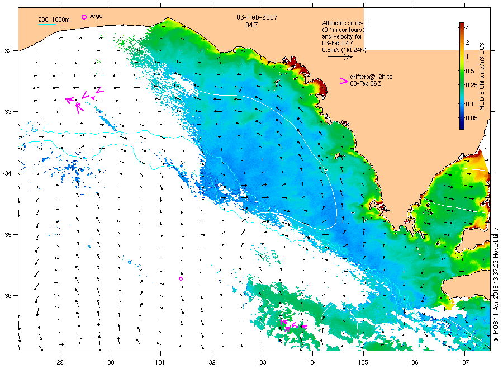Viewport: 503px width, 369px height.
Task: Click the colorbar tick value 0.25
Action: (x=472, y=85)
